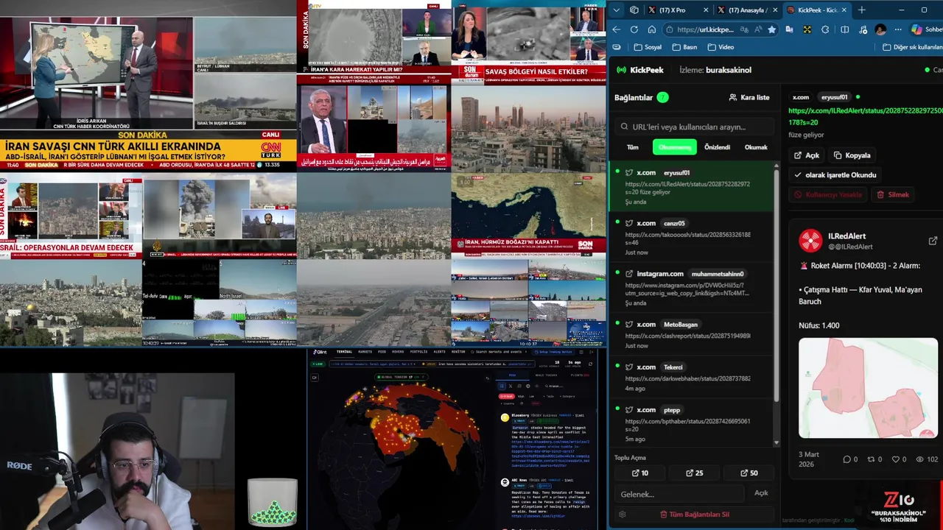Screen dimensions: 943x530
Task: Open settings gear at bottom of KickPeek
Action: [x=623, y=515]
